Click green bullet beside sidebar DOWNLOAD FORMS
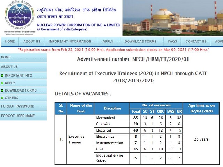Viewport: 223px width, 167px height. pyautogui.click(x=2, y=90)
